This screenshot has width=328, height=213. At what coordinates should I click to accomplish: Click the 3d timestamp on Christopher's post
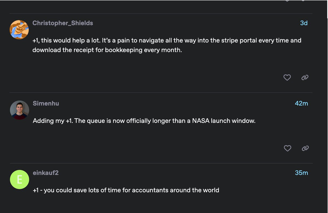pos(304,23)
